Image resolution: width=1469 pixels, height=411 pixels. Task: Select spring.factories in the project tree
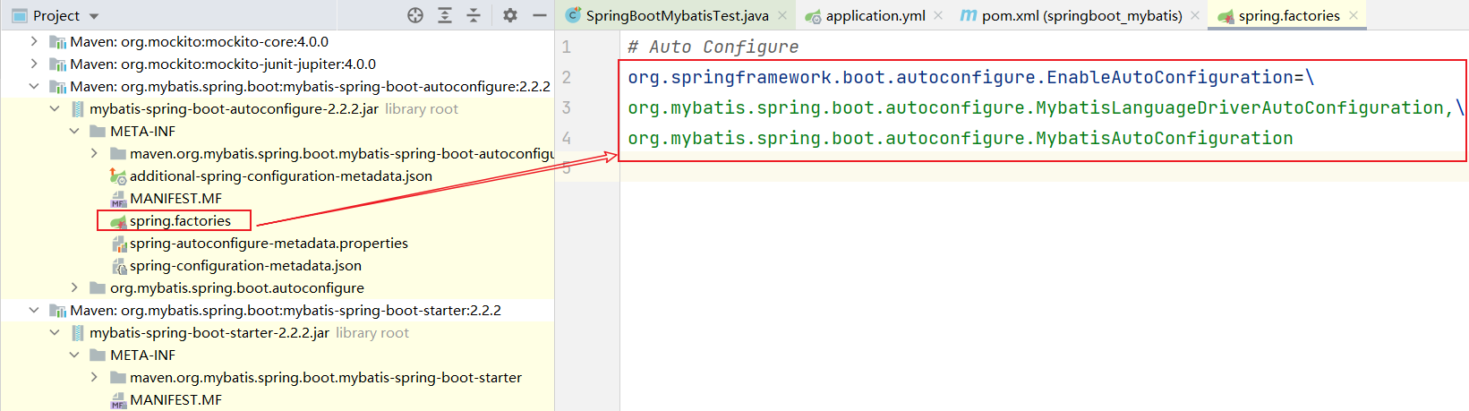180,220
